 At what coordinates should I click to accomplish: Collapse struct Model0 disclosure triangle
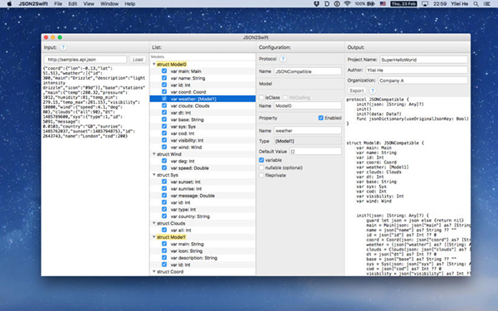(154, 64)
